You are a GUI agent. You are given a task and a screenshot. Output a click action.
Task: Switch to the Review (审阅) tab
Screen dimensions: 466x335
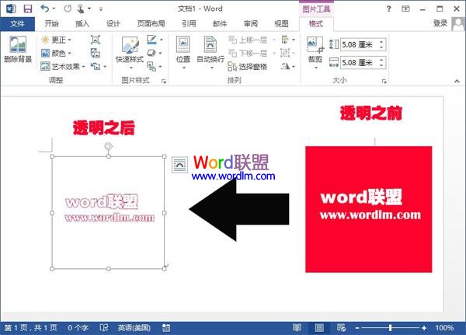point(251,23)
